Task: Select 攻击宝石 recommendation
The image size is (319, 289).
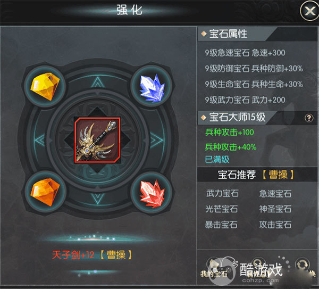Action: click(x=275, y=225)
